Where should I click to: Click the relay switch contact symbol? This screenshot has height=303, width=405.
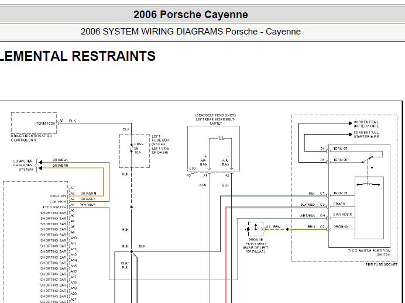pyautogui.click(x=368, y=159)
